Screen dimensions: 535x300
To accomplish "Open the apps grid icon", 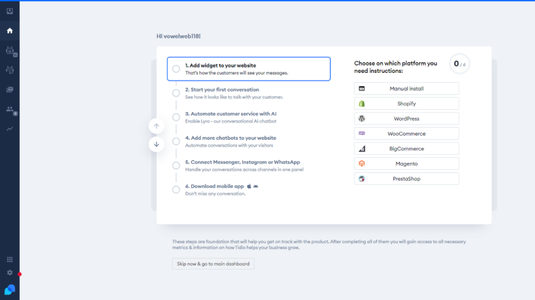I will 9,259.
